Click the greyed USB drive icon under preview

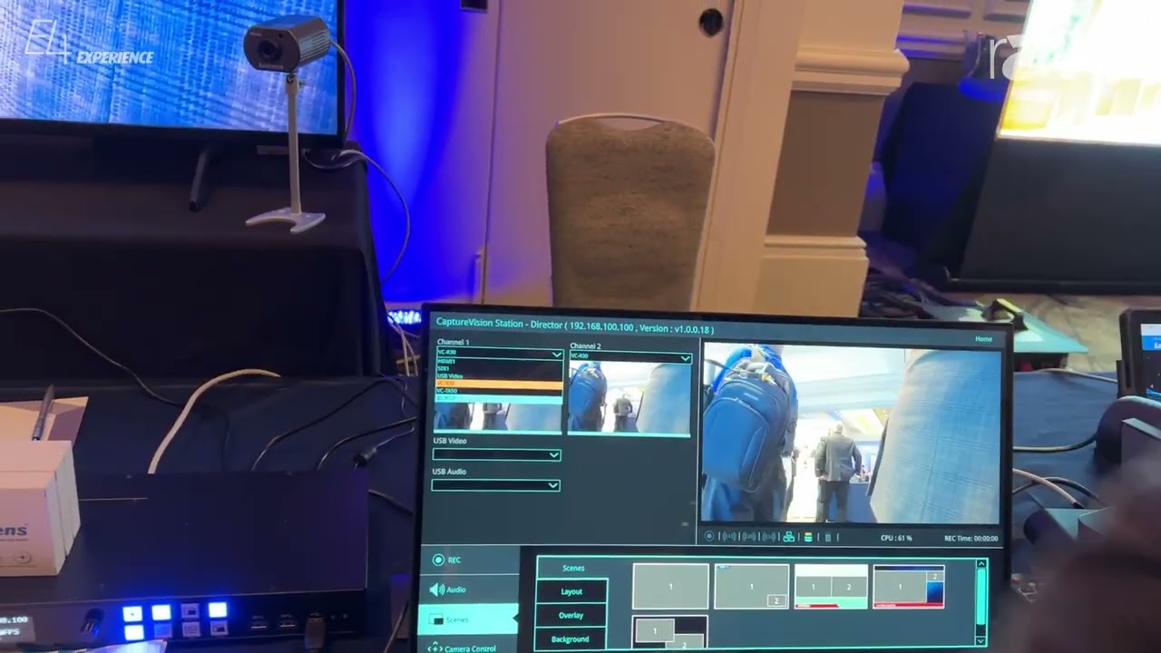point(828,537)
